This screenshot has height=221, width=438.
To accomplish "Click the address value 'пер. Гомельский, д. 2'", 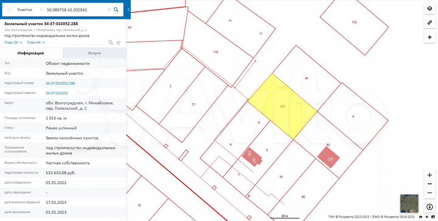I will (66, 109).
